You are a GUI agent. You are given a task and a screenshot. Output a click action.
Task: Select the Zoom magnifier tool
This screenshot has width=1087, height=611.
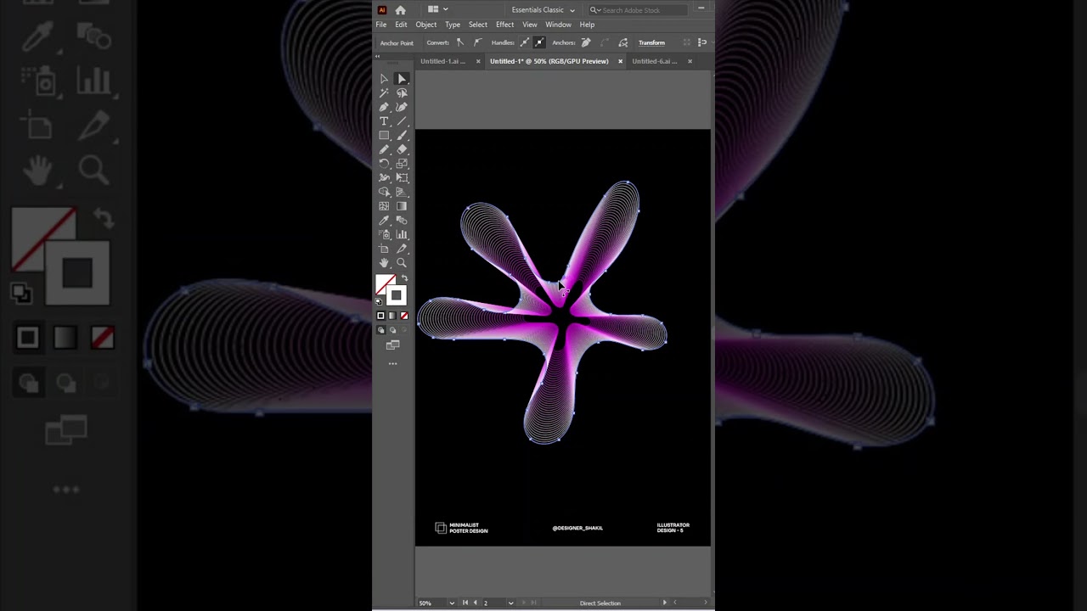pyautogui.click(x=402, y=263)
